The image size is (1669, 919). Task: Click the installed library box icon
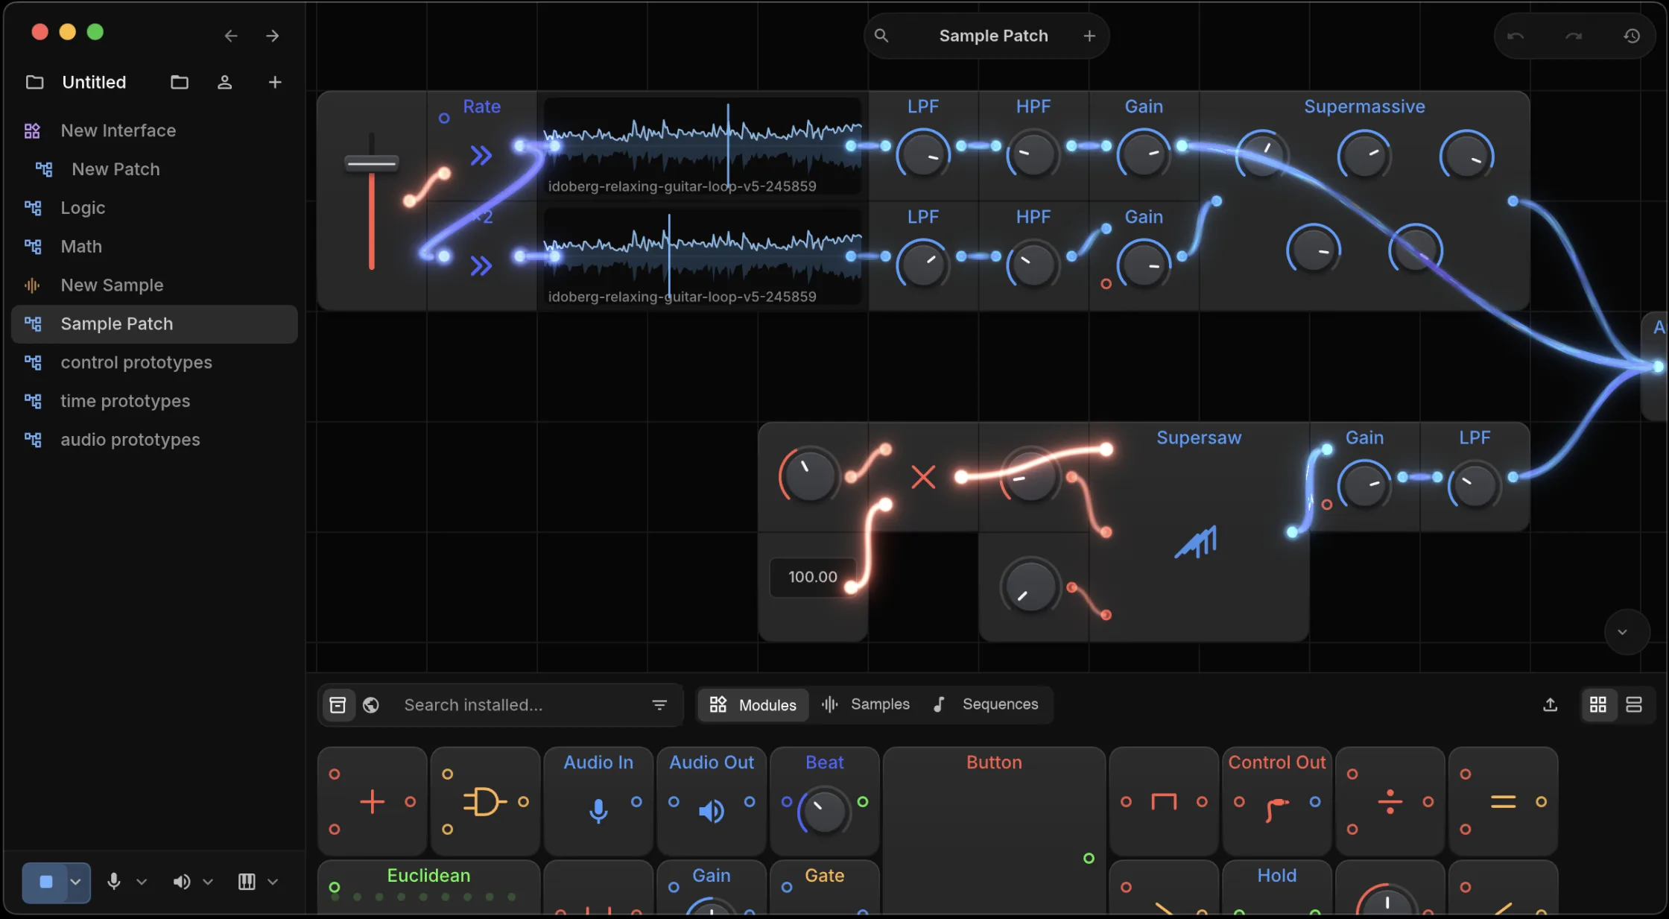[x=338, y=704]
